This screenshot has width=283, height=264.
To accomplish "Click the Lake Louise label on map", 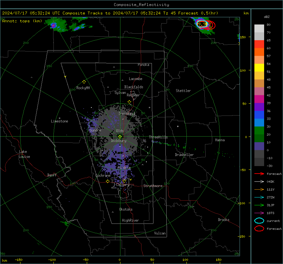I will tap(24, 154).
